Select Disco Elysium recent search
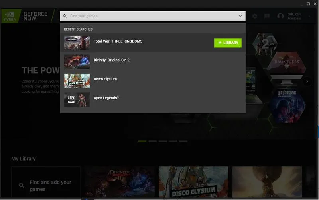This screenshot has height=200, width=319. 153,81
